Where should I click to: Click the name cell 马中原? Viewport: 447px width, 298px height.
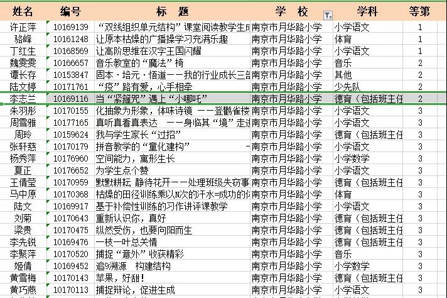point(23,194)
